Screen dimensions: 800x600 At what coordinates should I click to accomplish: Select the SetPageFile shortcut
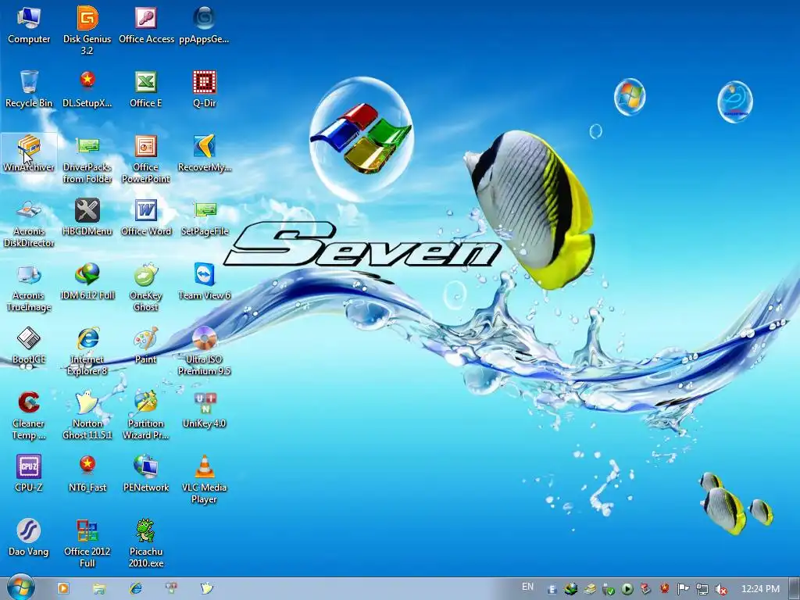pos(204,217)
